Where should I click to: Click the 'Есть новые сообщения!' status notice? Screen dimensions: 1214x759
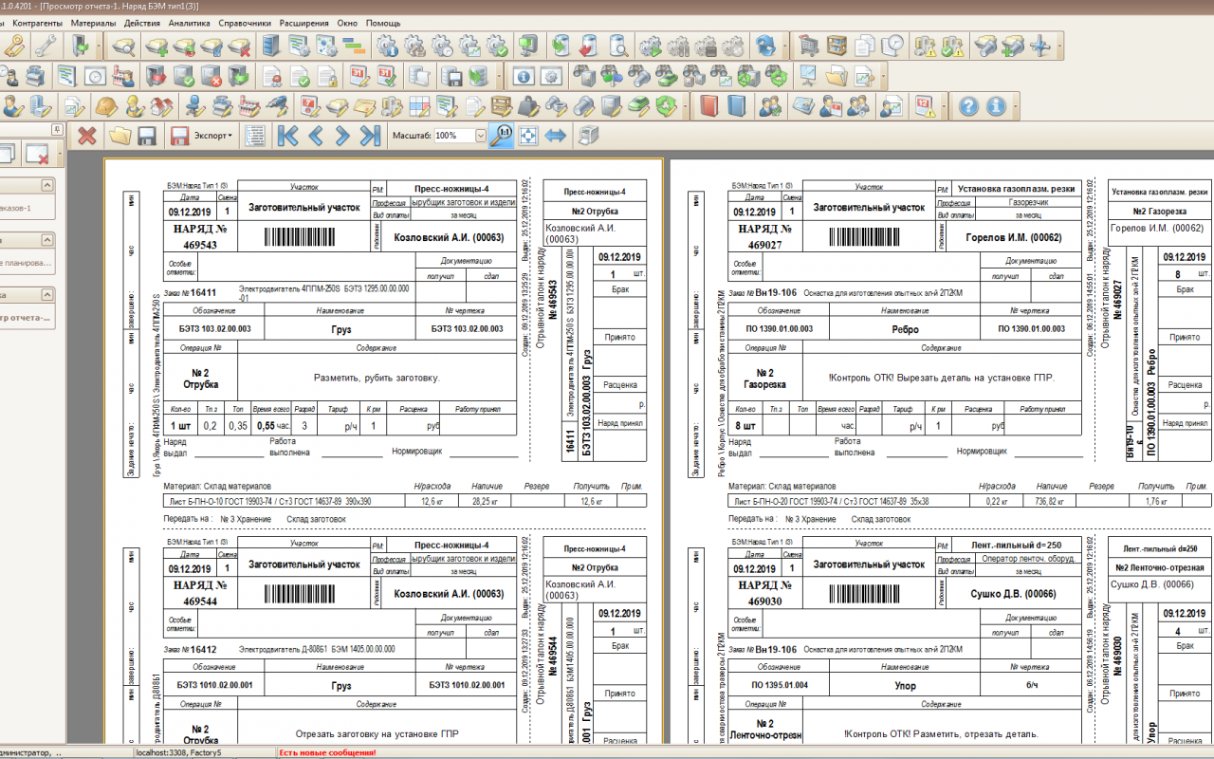point(327,752)
